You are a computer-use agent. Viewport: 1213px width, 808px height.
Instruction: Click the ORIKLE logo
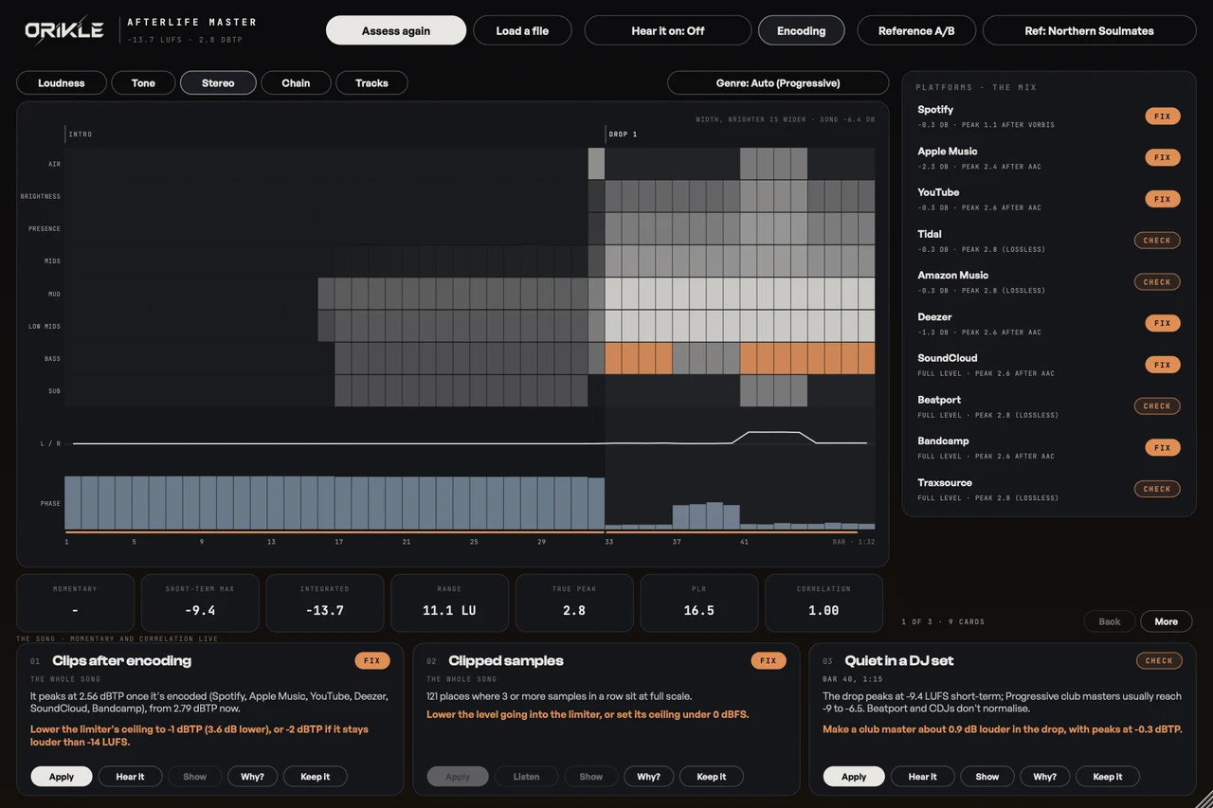(x=63, y=30)
